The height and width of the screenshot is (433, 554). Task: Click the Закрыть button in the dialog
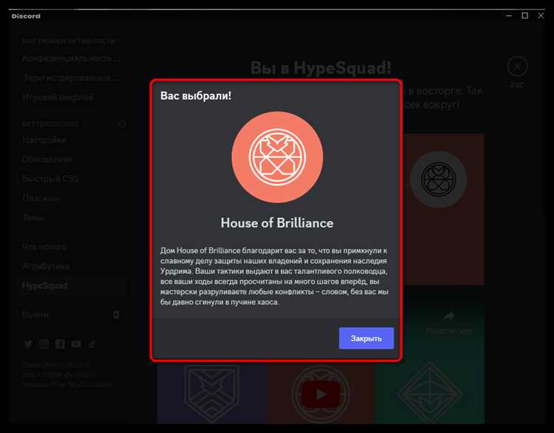click(x=366, y=338)
